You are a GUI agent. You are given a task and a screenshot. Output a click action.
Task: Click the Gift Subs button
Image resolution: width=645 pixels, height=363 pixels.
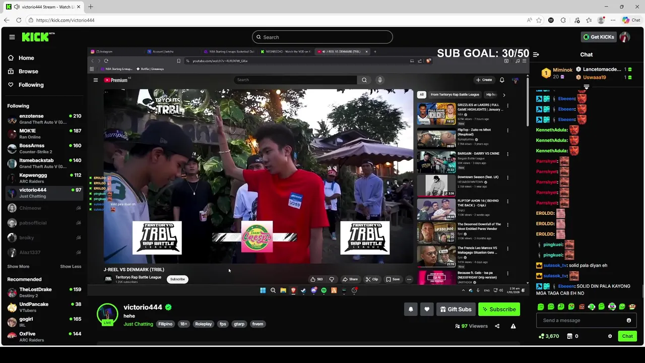tap(455, 309)
